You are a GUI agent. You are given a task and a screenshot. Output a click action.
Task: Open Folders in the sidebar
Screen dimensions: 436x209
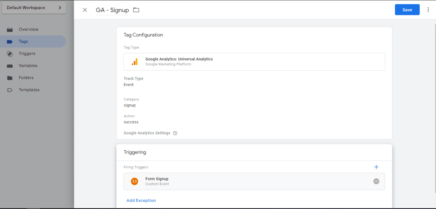[x=26, y=78]
